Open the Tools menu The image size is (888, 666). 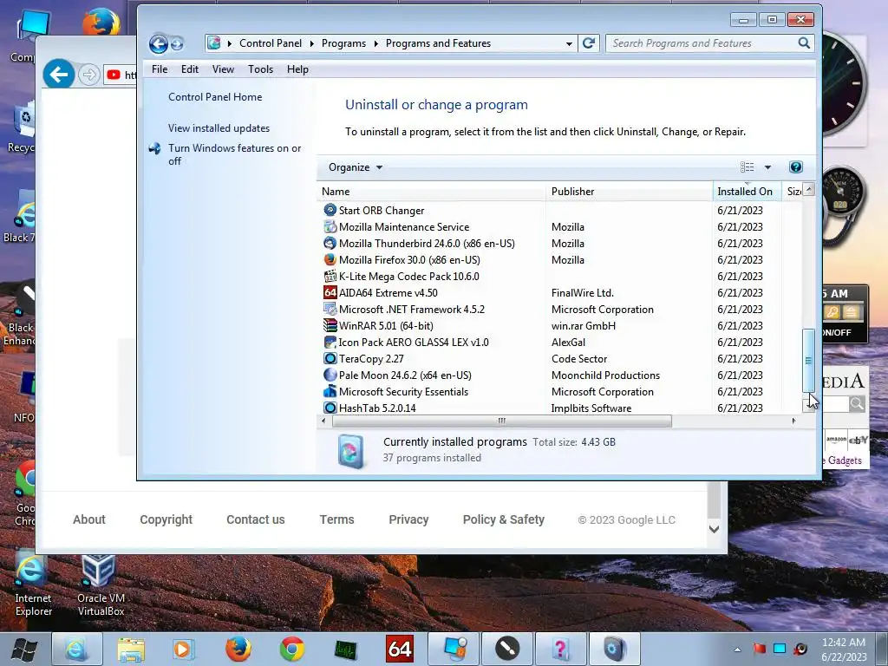click(260, 69)
